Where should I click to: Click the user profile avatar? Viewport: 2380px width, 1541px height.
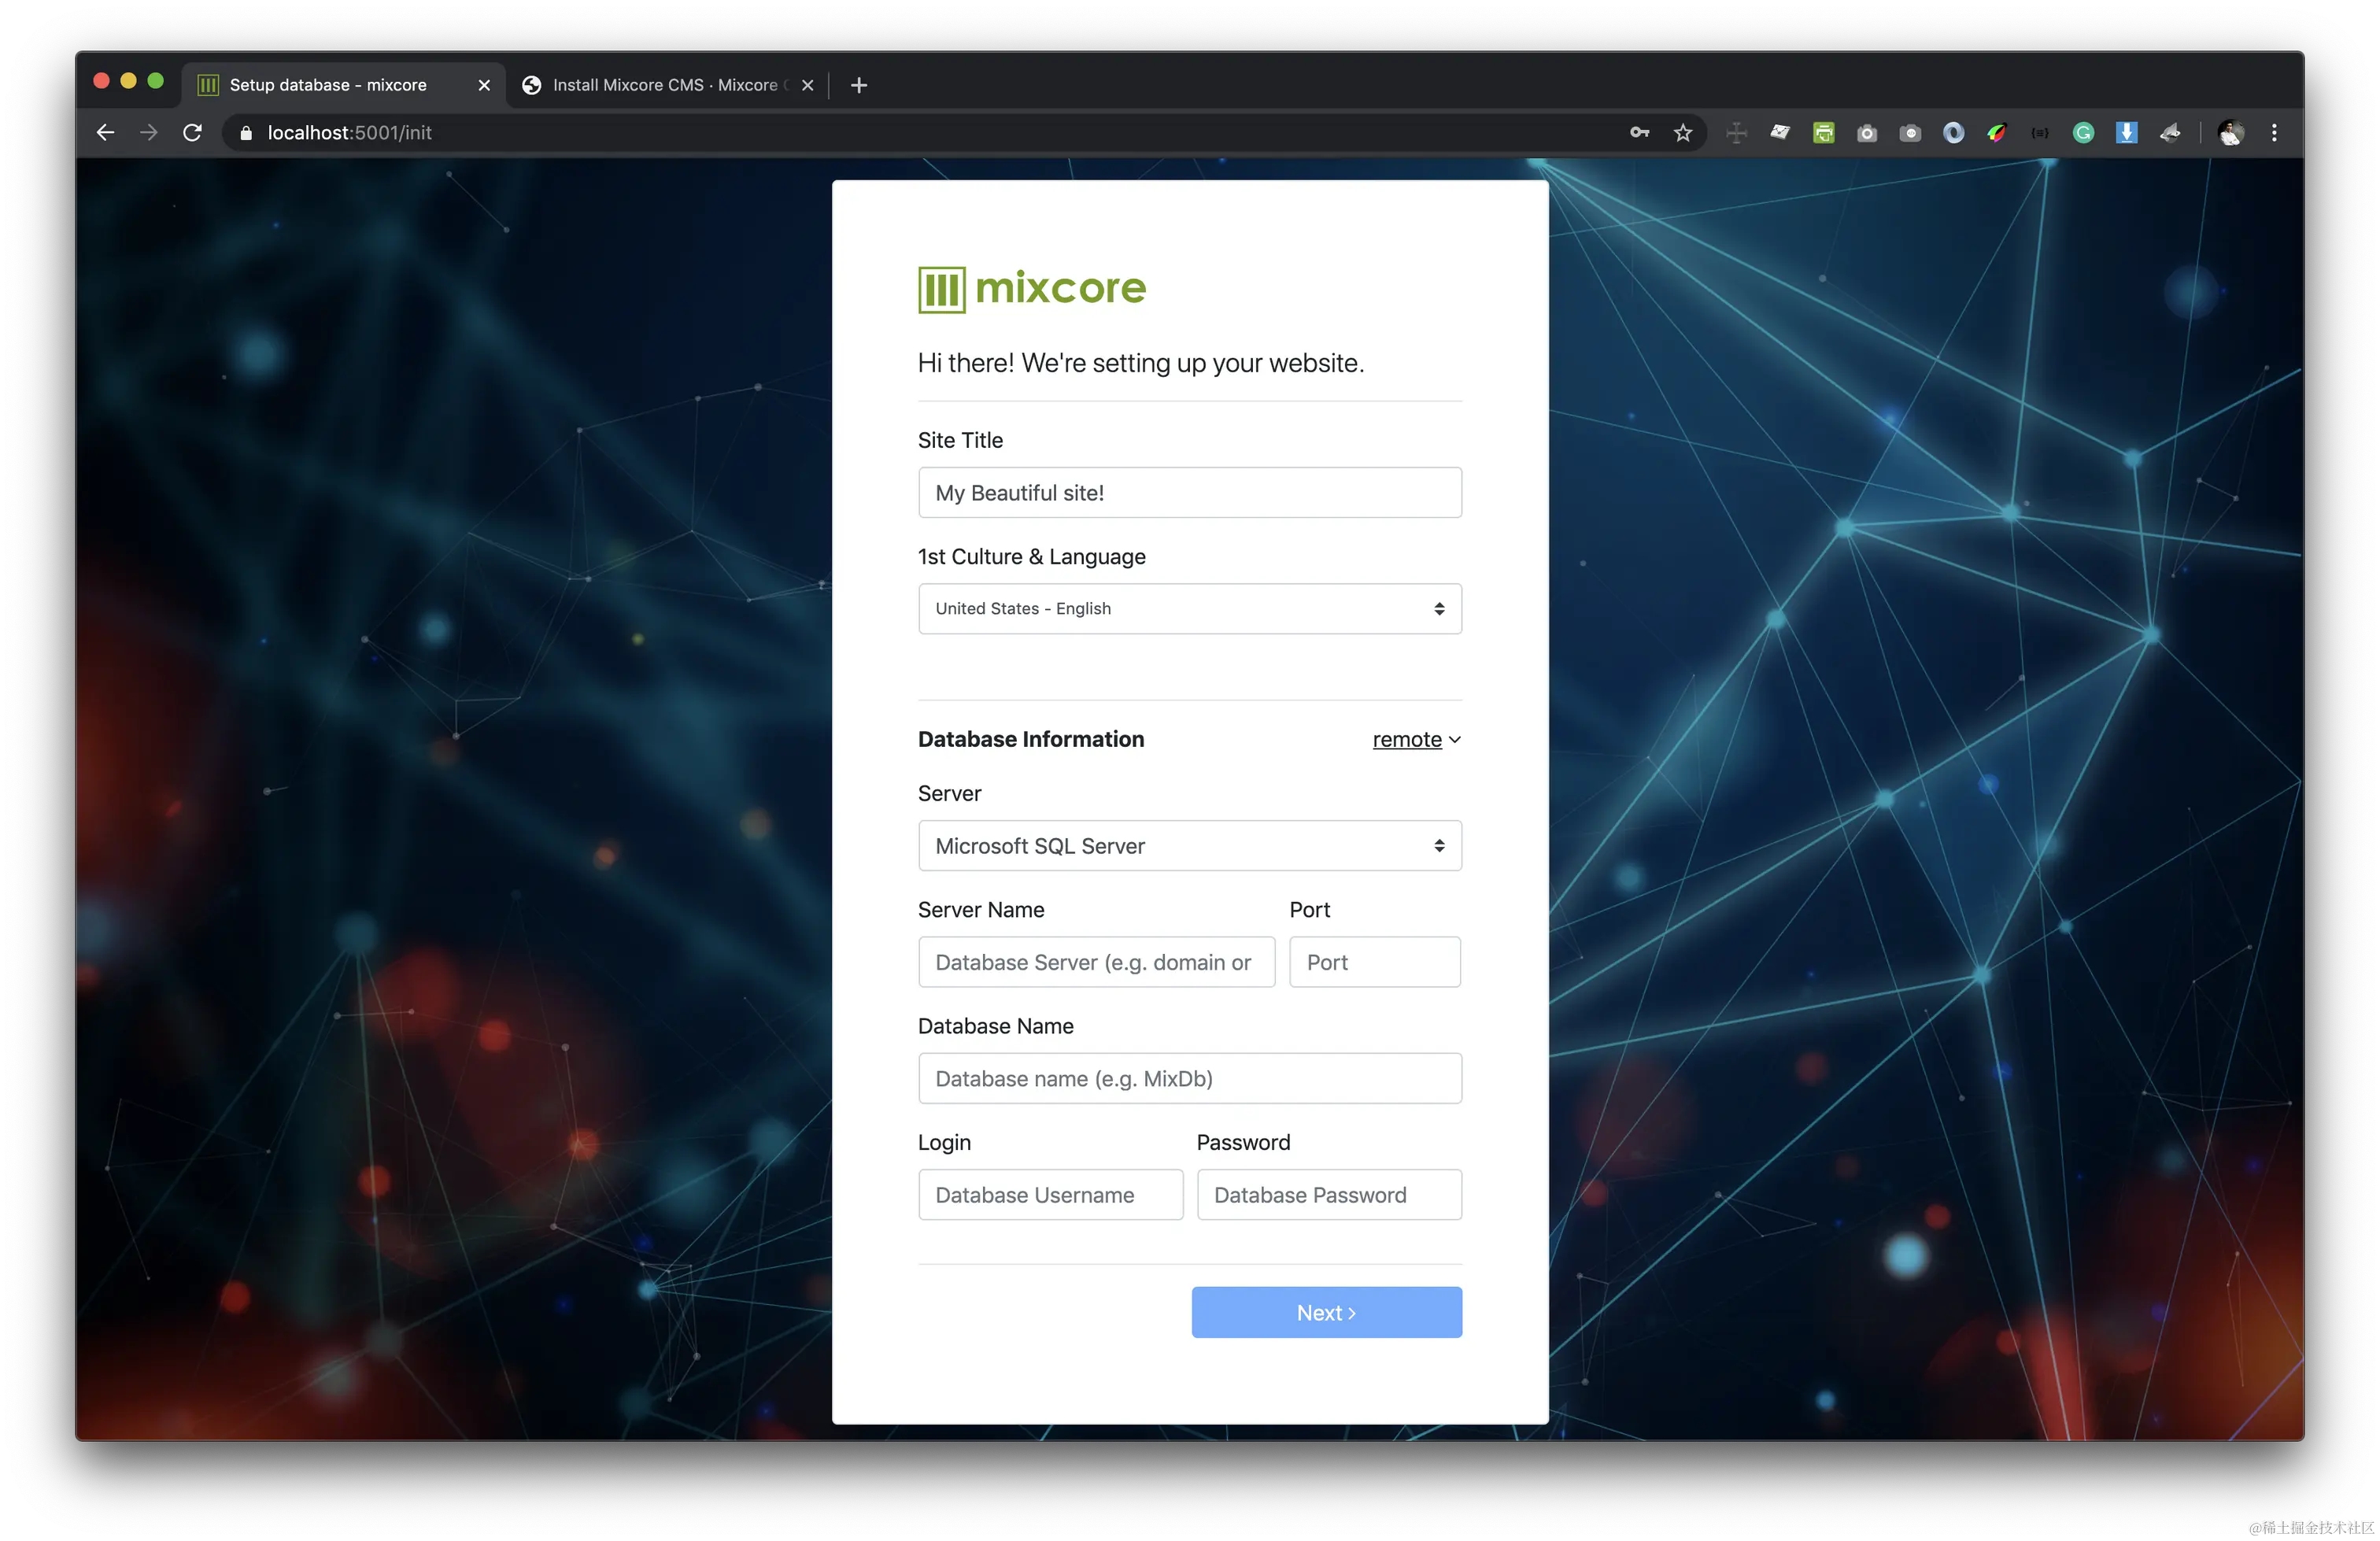coord(2230,133)
